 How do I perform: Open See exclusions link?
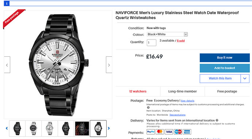point(177,115)
